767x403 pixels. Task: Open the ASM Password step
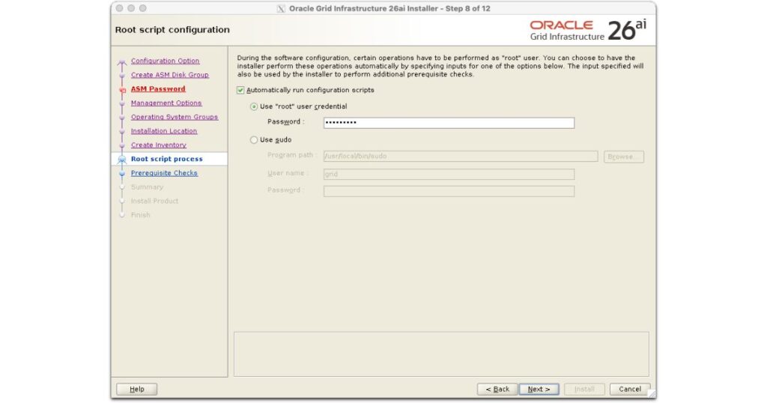click(158, 89)
